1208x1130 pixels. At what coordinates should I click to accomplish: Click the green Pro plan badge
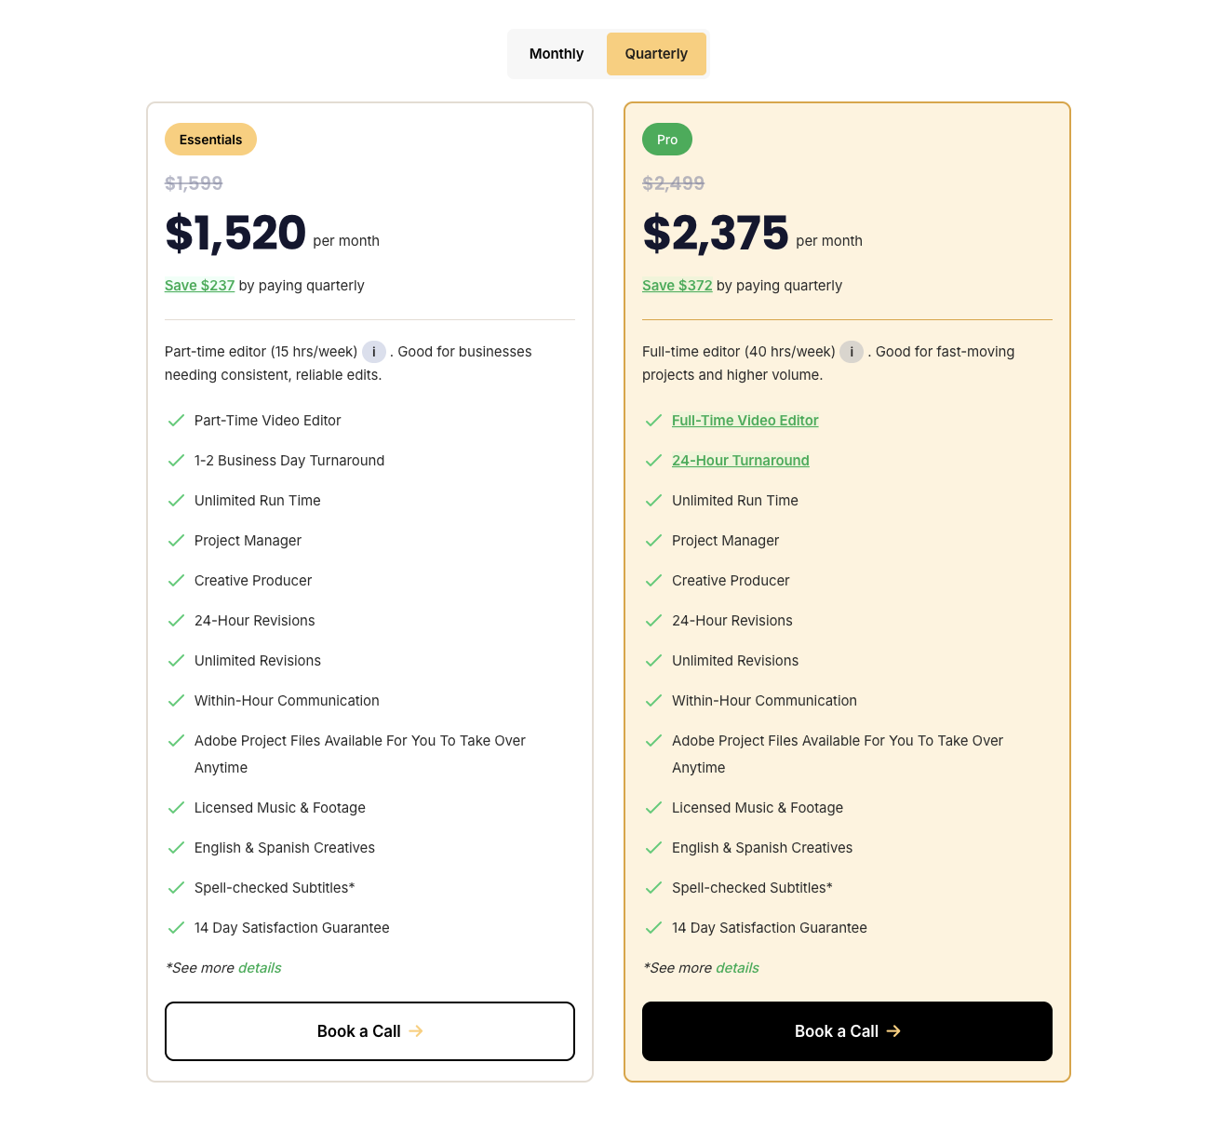pos(667,140)
